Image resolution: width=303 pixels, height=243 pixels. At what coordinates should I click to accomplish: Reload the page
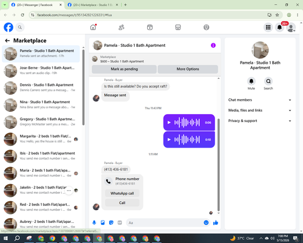coord(22,15)
